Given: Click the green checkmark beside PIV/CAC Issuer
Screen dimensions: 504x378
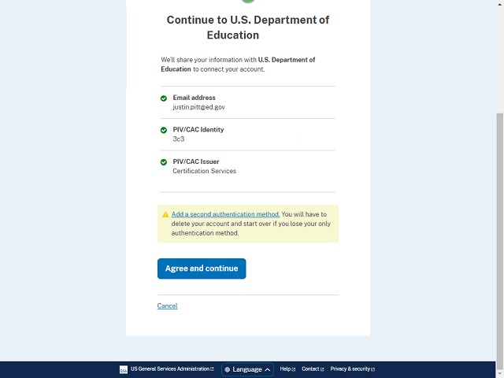Looking at the screenshot, I should click(x=164, y=162).
